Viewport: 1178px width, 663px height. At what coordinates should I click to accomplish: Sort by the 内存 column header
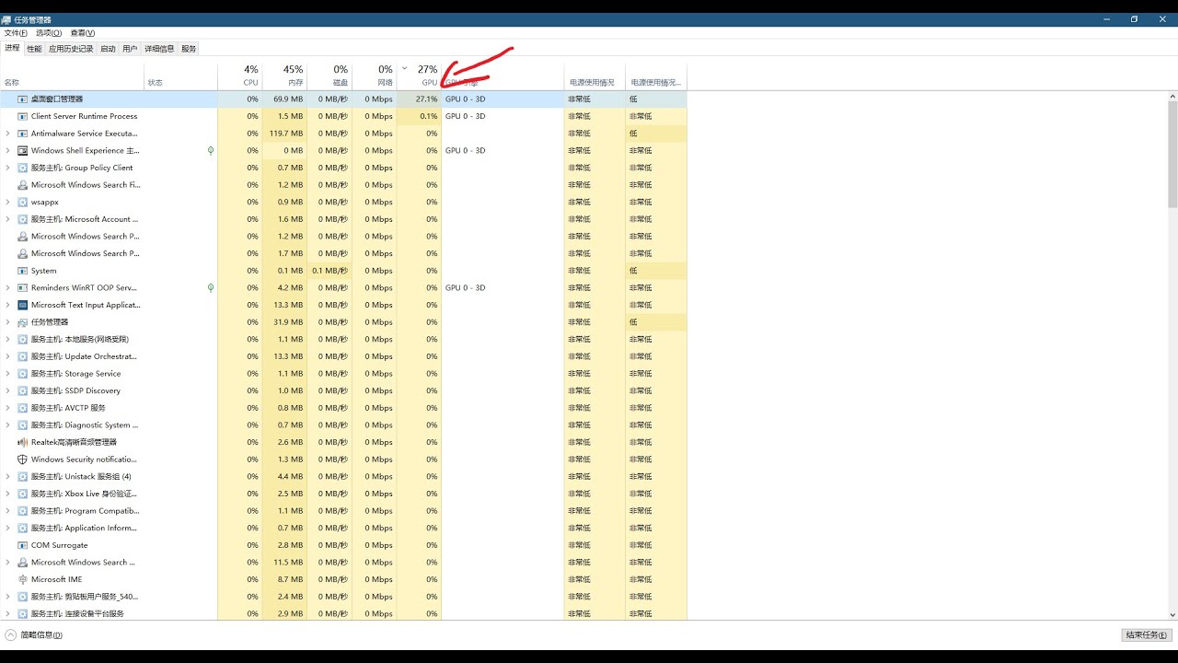284,76
